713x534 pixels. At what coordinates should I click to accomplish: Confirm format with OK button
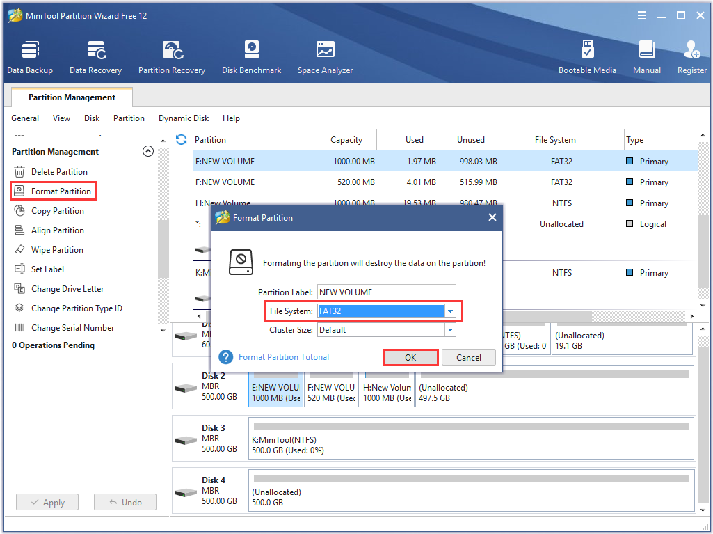click(410, 358)
